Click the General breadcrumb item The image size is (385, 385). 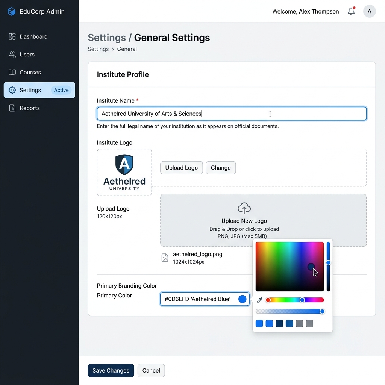pos(127,49)
